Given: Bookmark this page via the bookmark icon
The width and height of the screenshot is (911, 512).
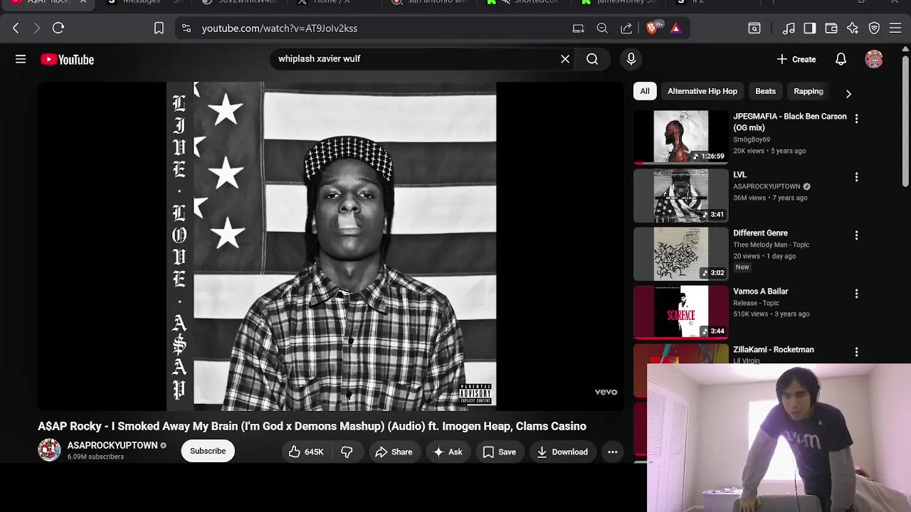Looking at the screenshot, I should (x=159, y=28).
